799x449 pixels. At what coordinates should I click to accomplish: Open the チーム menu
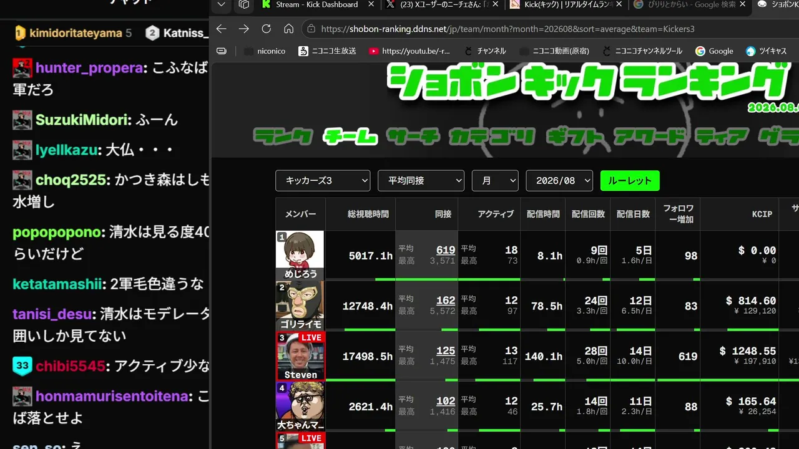pyautogui.click(x=350, y=136)
